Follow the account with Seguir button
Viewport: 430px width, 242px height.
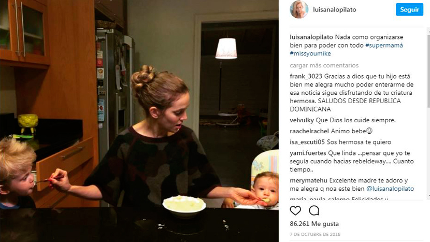point(409,10)
